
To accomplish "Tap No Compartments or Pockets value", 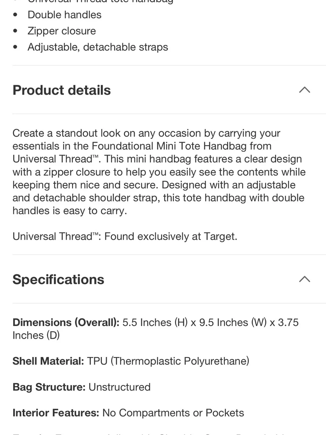I will [173, 413].
